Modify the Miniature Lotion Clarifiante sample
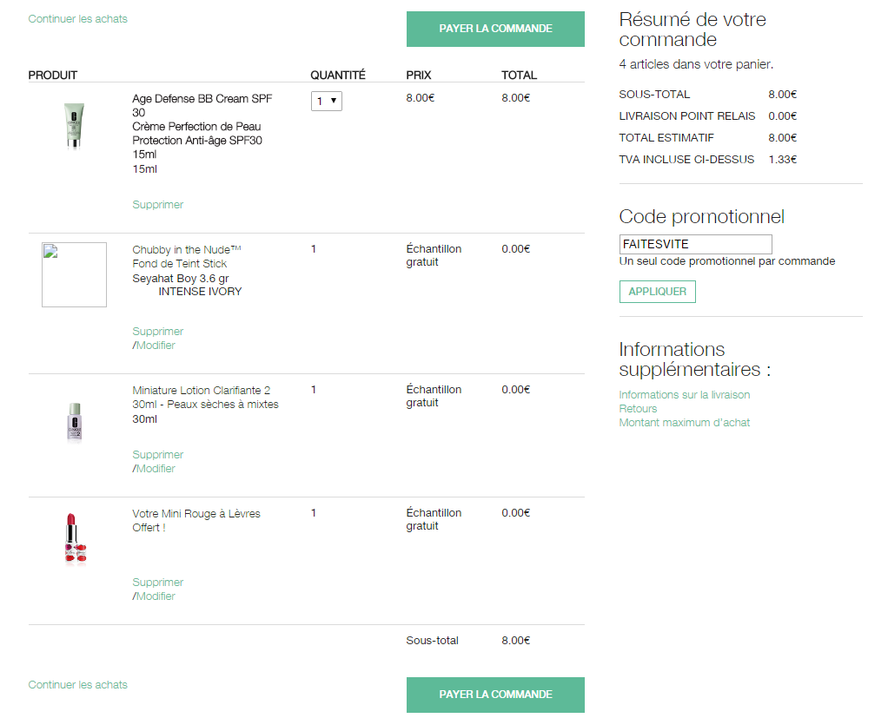888x718 pixels. pyautogui.click(x=156, y=469)
